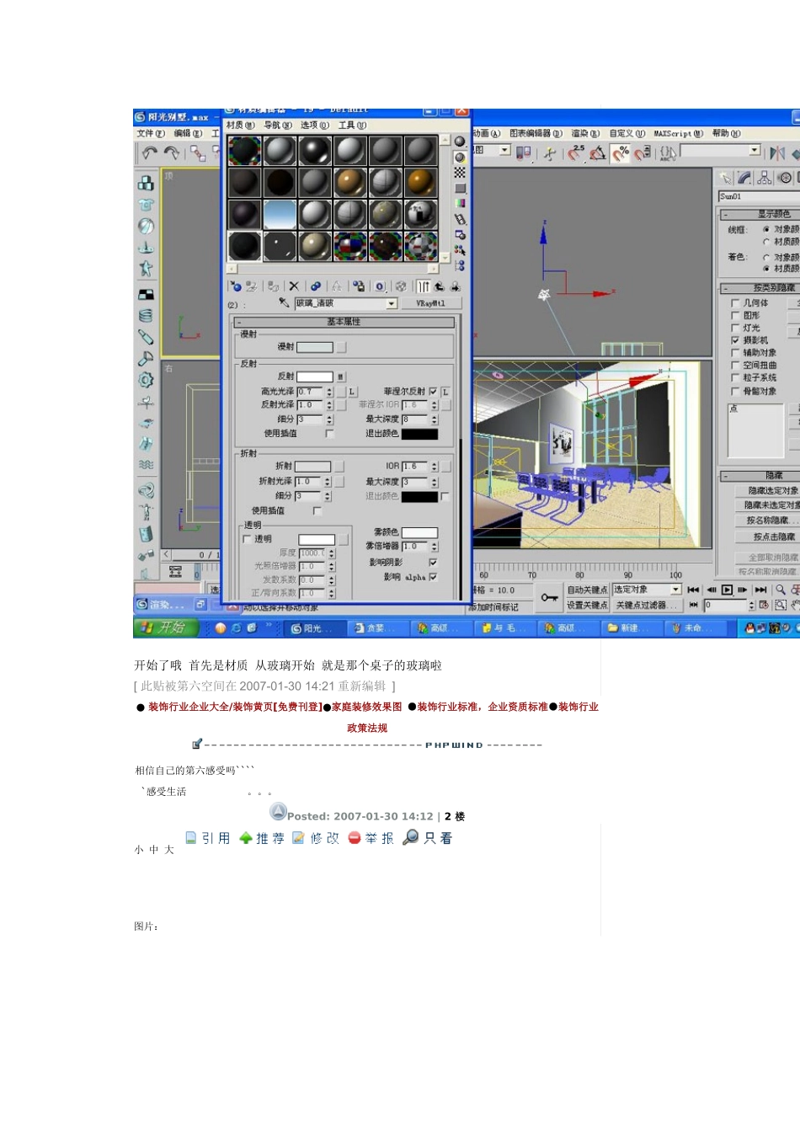
Task: Toggle the checkered Background icon
Action: click(460, 173)
